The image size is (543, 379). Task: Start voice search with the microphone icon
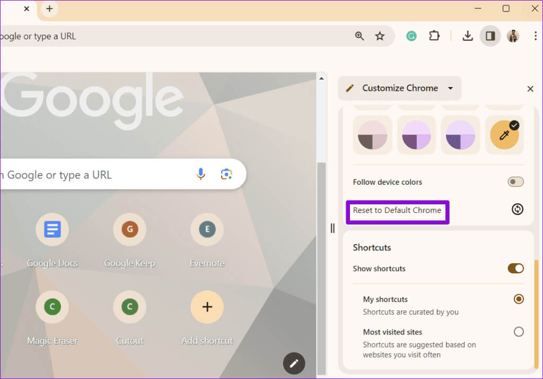tap(201, 174)
